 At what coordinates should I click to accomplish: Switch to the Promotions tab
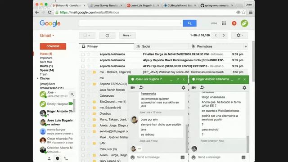[x=216, y=46]
